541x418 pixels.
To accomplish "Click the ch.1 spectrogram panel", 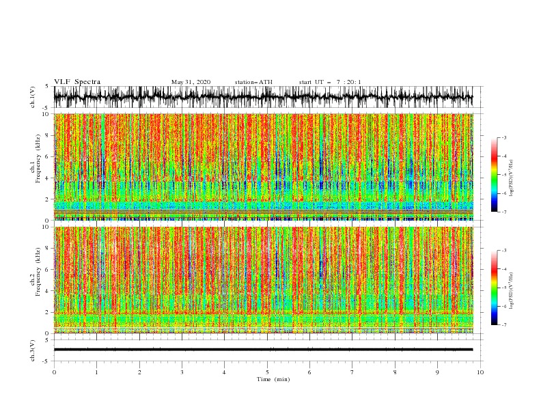I will (x=263, y=167).
